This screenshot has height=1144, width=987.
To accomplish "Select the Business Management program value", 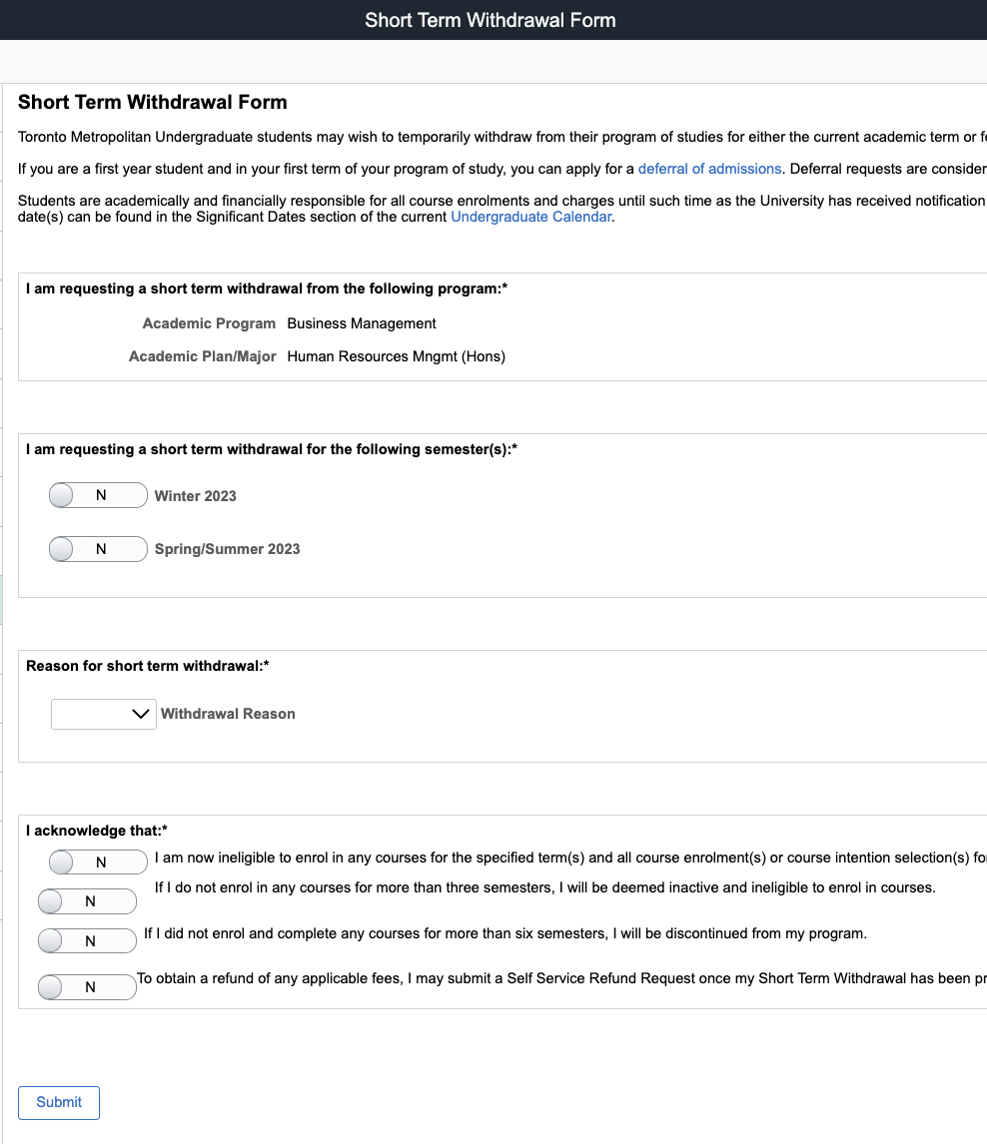I will tap(362, 323).
